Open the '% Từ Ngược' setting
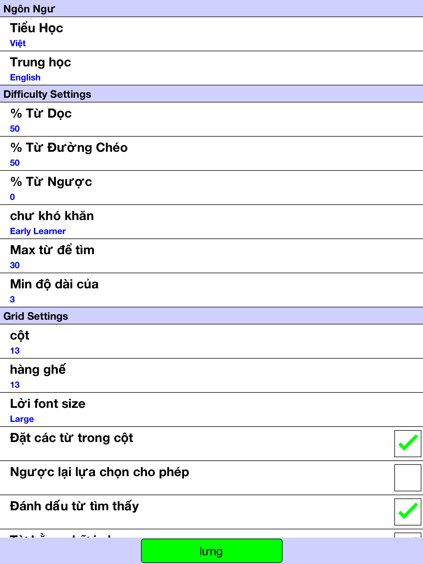423x564 pixels. pos(211,188)
